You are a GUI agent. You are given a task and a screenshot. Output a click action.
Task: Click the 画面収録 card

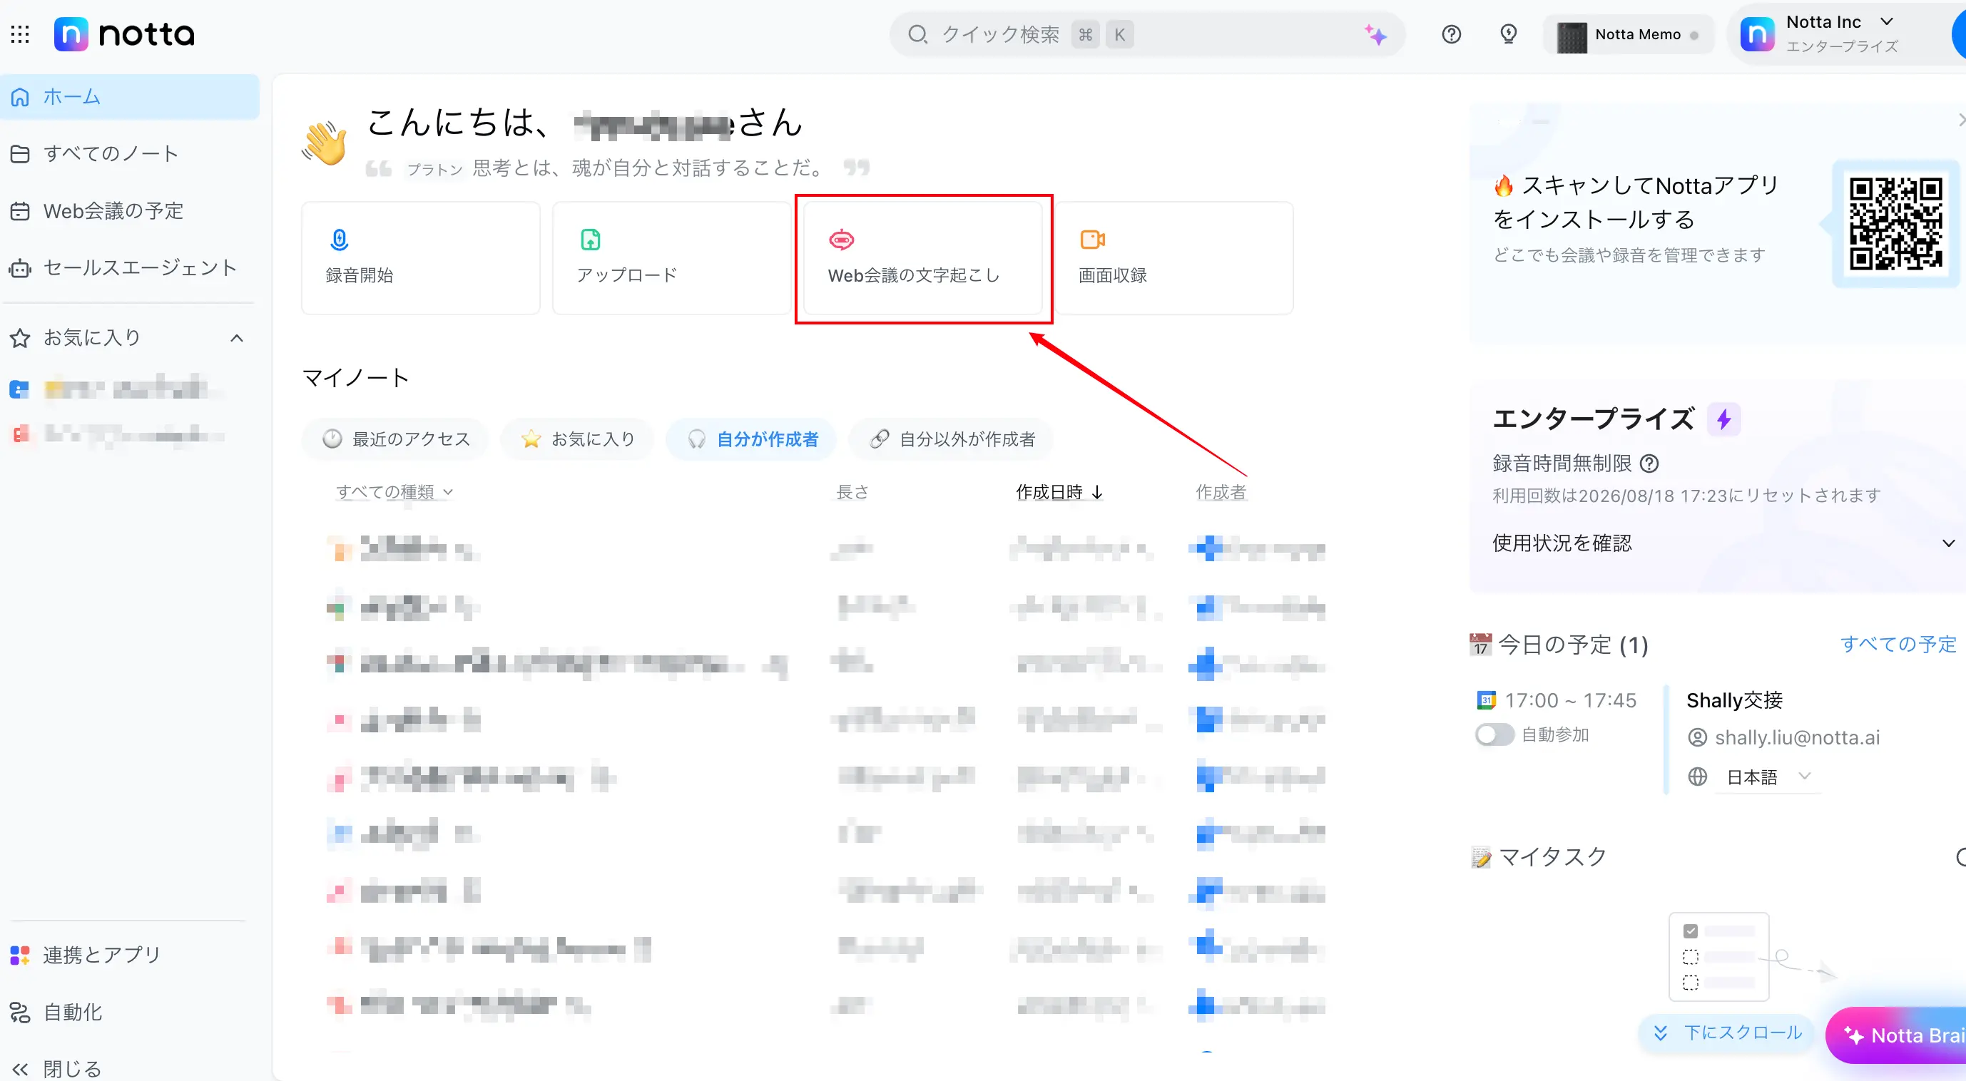(x=1173, y=258)
